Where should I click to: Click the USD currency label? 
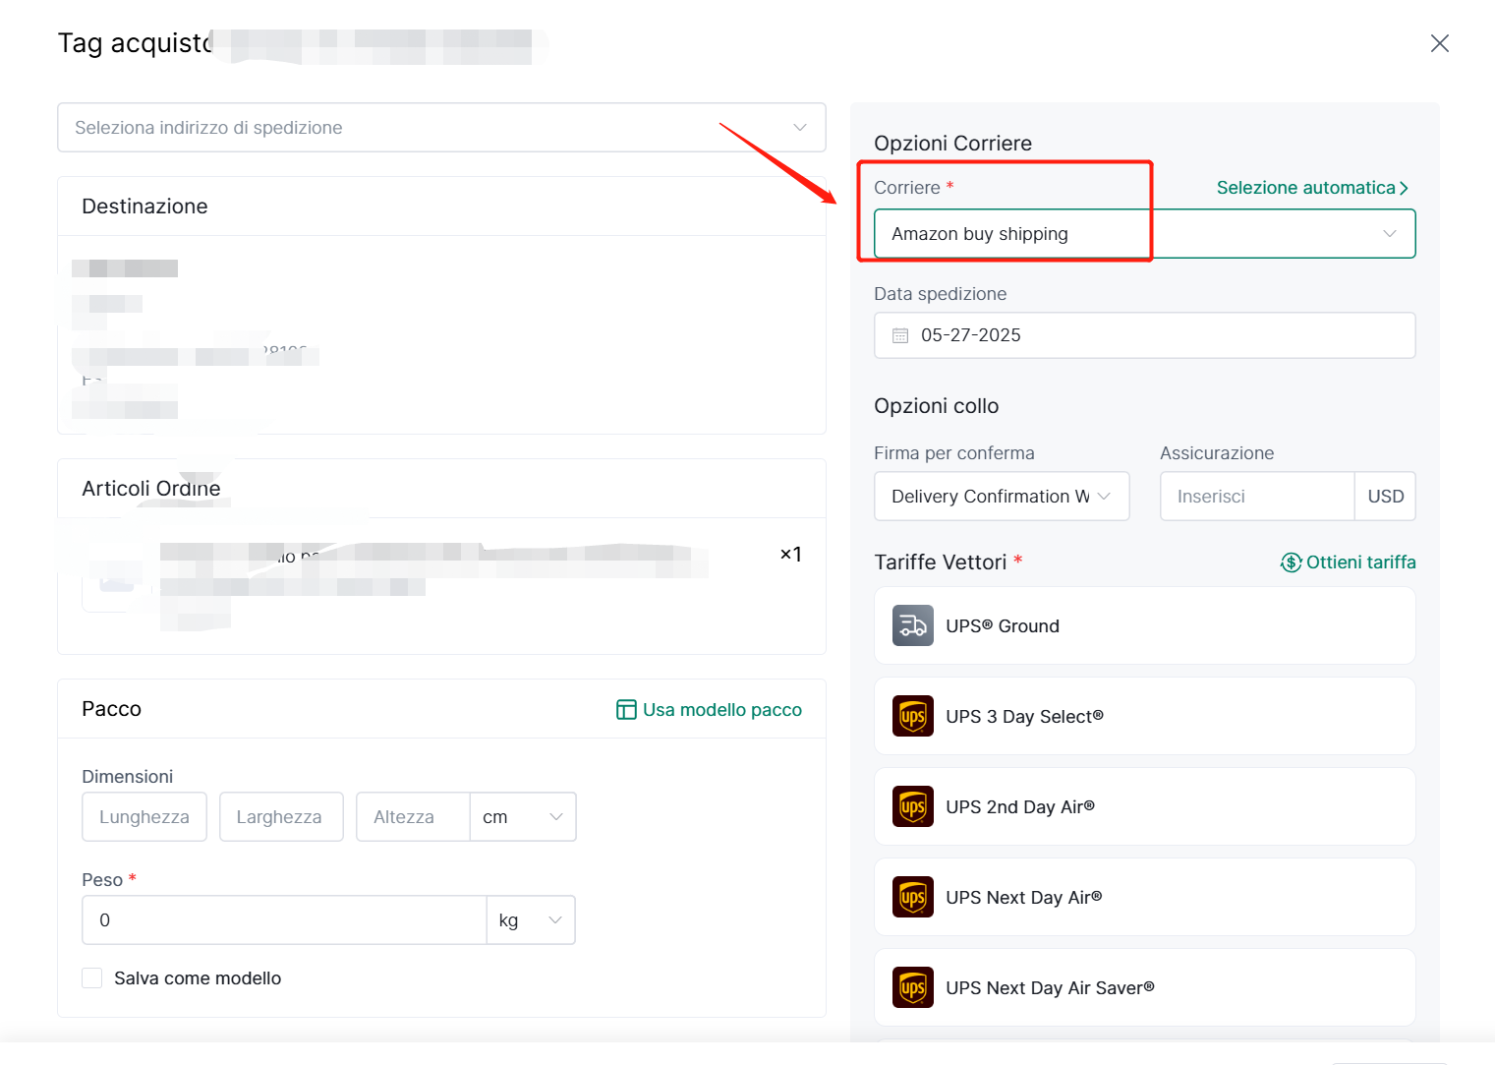(1385, 497)
